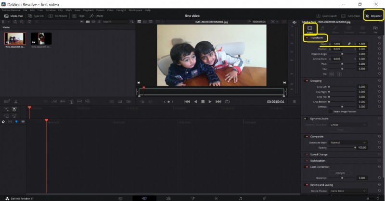Click the vertical Flip icon
Image resolution: width=385 pixels, height=201 pixels.
[339, 74]
